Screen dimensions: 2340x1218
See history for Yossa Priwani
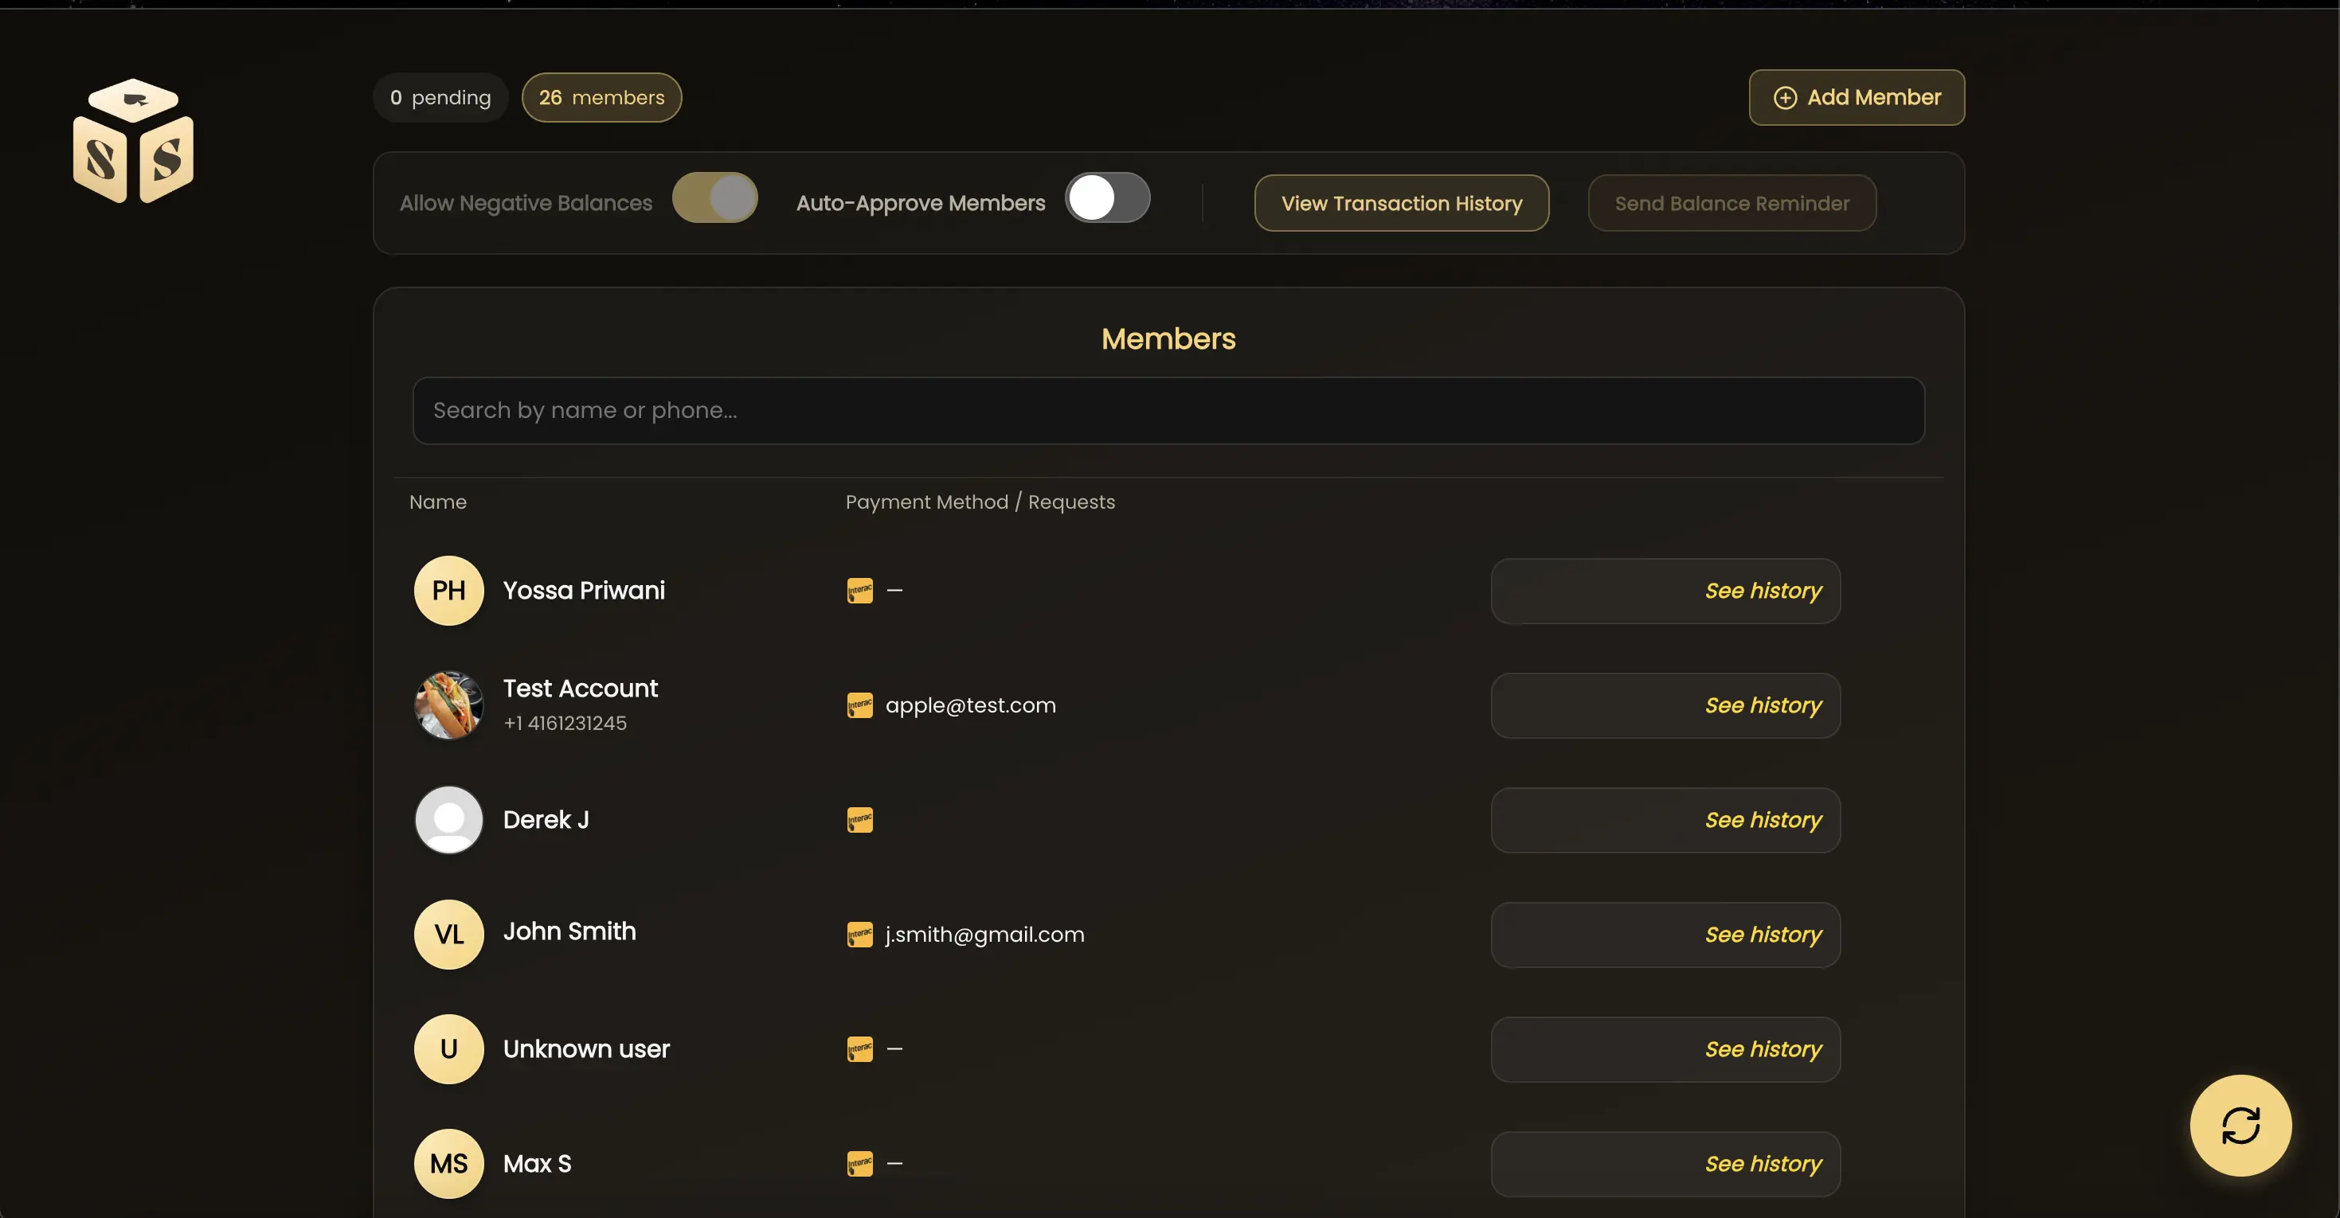click(1666, 591)
